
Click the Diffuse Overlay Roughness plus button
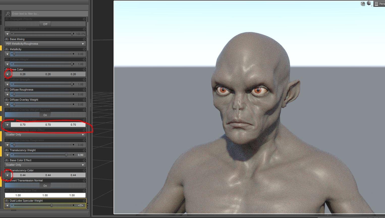[73, 145]
